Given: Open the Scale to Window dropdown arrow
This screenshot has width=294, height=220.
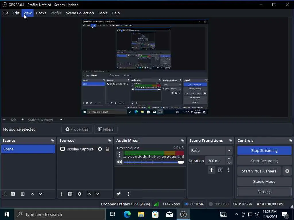Looking at the screenshot, I should 61,119.
